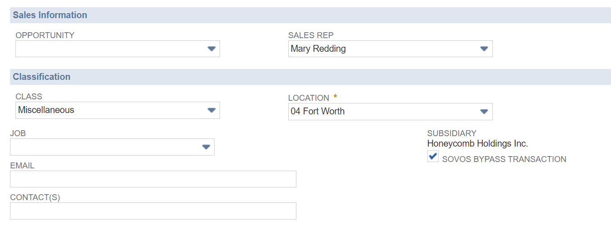Focus the empty Opportunity combo box

[109, 49]
